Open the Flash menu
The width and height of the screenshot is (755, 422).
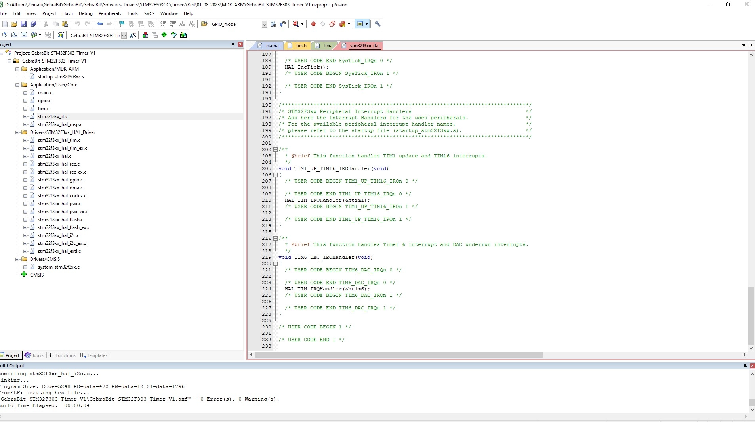[x=67, y=13]
